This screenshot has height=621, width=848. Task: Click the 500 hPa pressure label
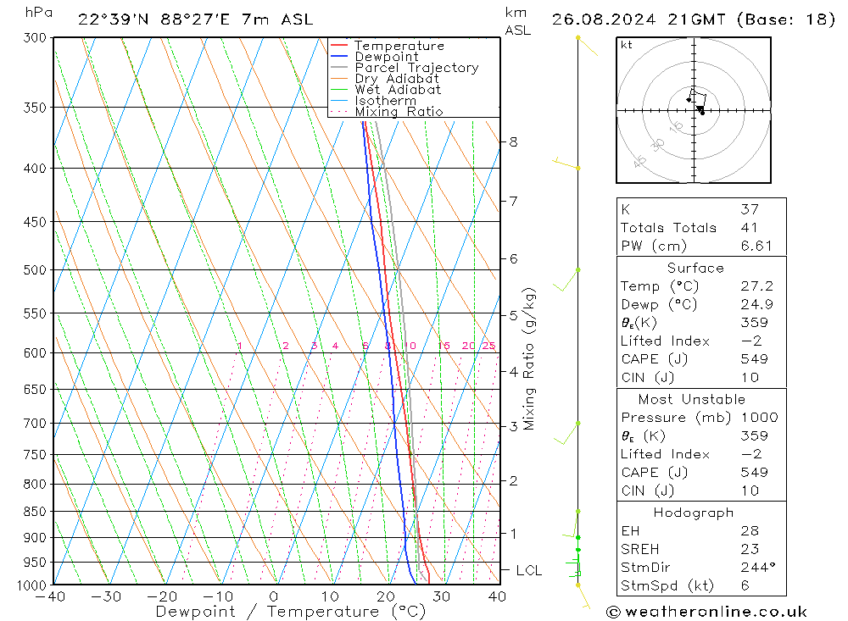(35, 269)
